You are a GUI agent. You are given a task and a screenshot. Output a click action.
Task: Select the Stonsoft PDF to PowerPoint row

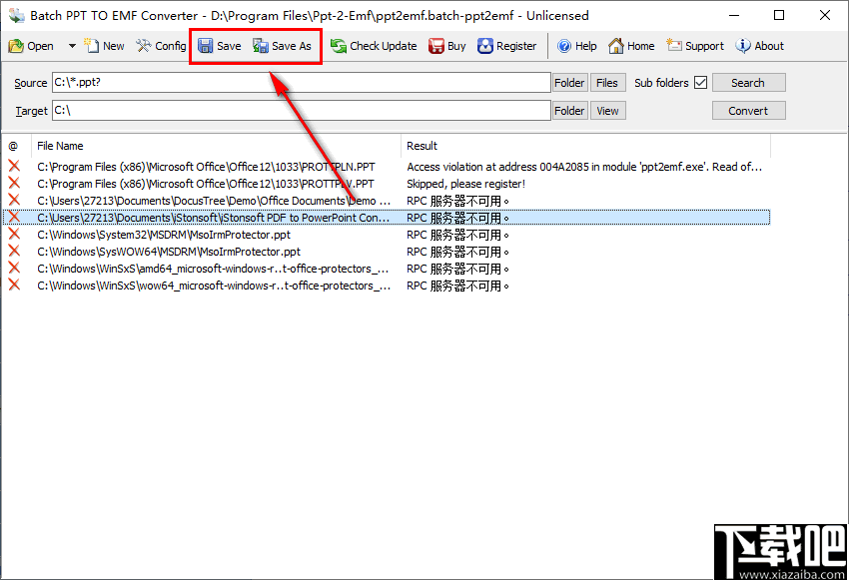pyautogui.click(x=200, y=218)
